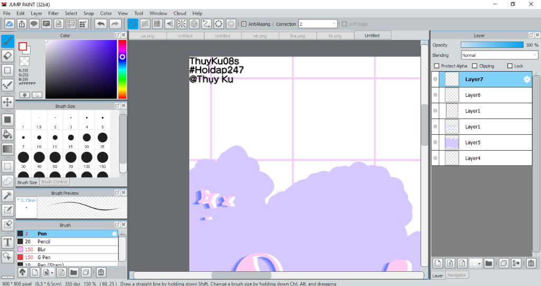Select the Pencil brush
The width and height of the screenshot is (541, 286).
click(67, 242)
